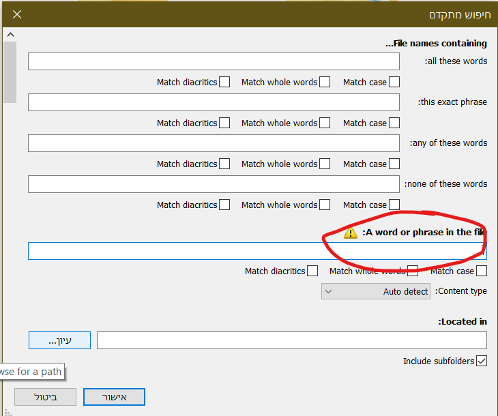
Task: Click the ביטול cancel button
Action: [x=46, y=397]
